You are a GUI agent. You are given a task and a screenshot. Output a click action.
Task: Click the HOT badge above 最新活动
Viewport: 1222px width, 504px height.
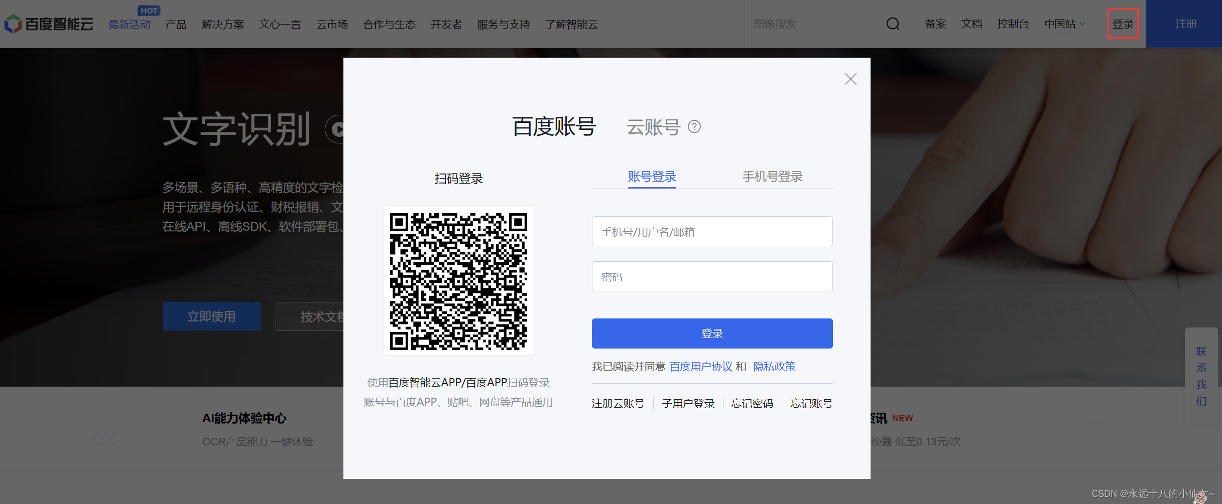click(149, 11)
